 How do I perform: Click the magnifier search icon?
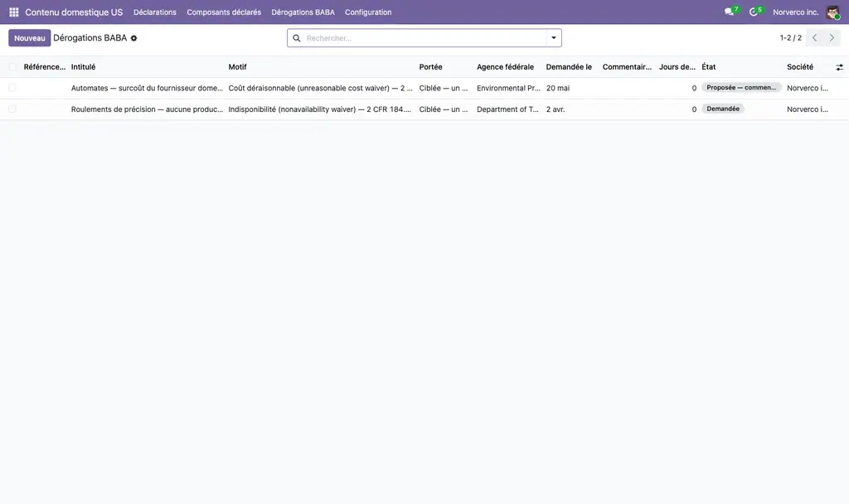point(297,38)
